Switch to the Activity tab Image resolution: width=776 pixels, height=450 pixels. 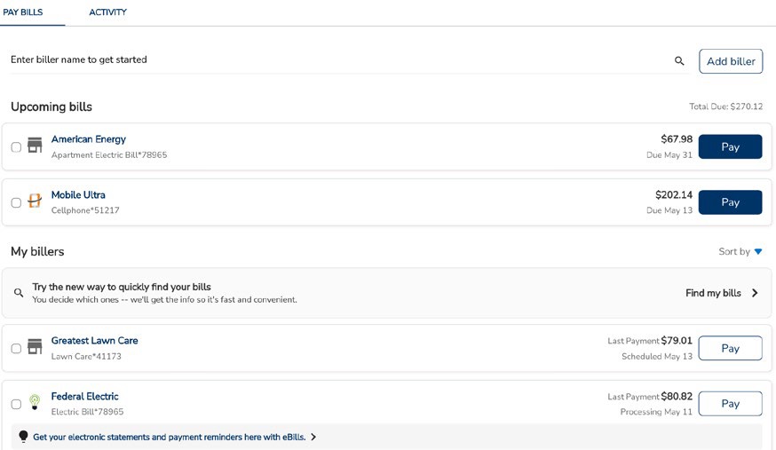pos(107,12)
